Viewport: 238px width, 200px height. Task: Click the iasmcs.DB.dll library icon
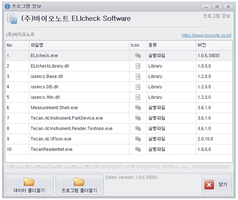point(138,87)
